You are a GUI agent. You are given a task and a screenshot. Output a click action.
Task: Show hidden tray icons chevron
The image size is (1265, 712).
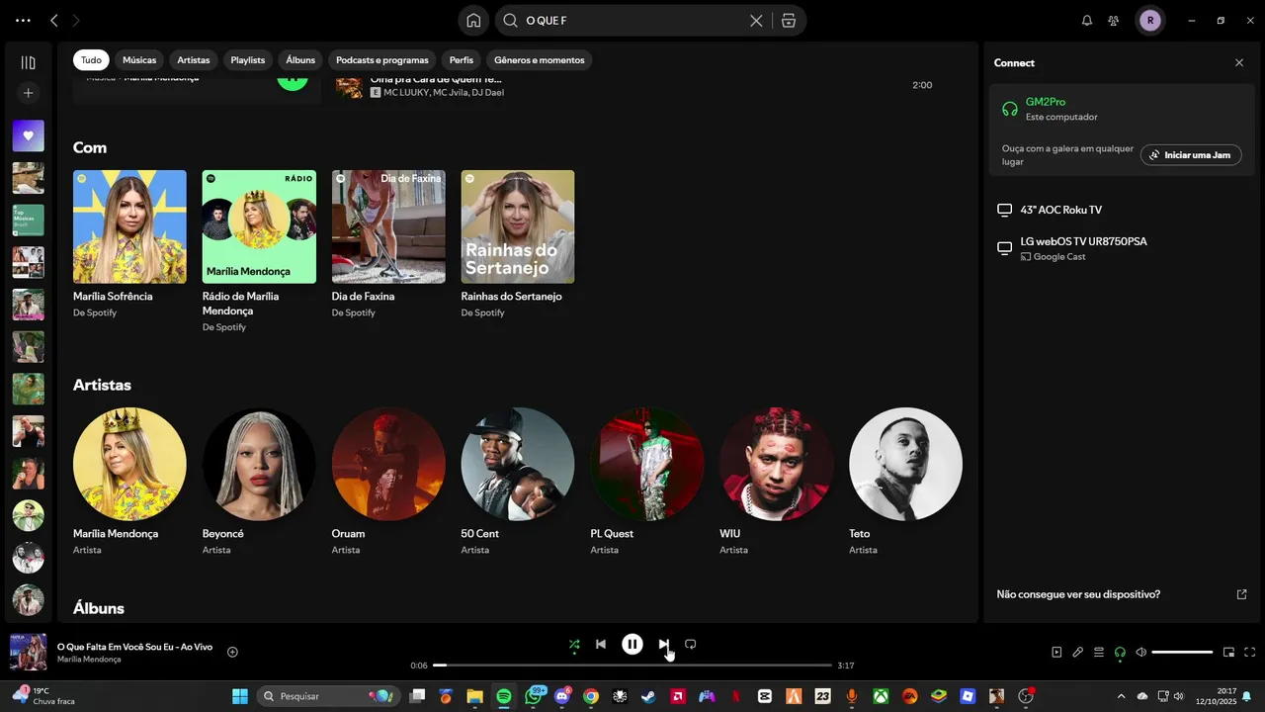(1120, 696)
